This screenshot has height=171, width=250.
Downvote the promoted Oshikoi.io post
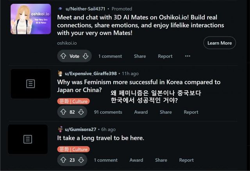click(x=86, y=56)
